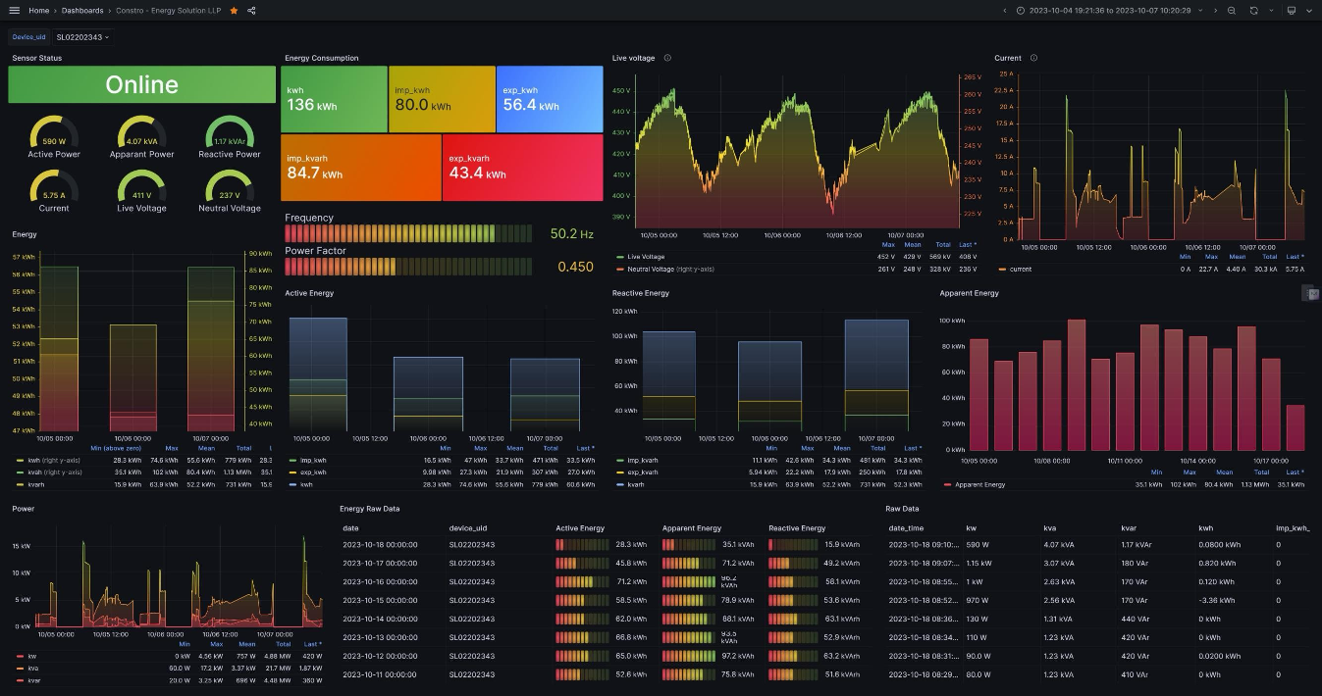Unstar the Constro dashboard favorite icon
This screenshot has width=1322, height=696.
[x=233, y=11]
